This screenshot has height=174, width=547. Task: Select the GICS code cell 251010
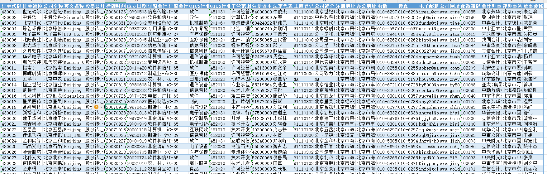click(220, 28)
